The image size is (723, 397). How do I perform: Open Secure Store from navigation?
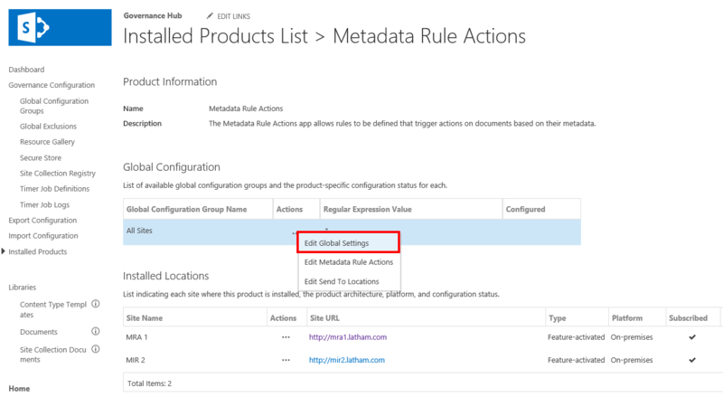[x=42, y=157]
